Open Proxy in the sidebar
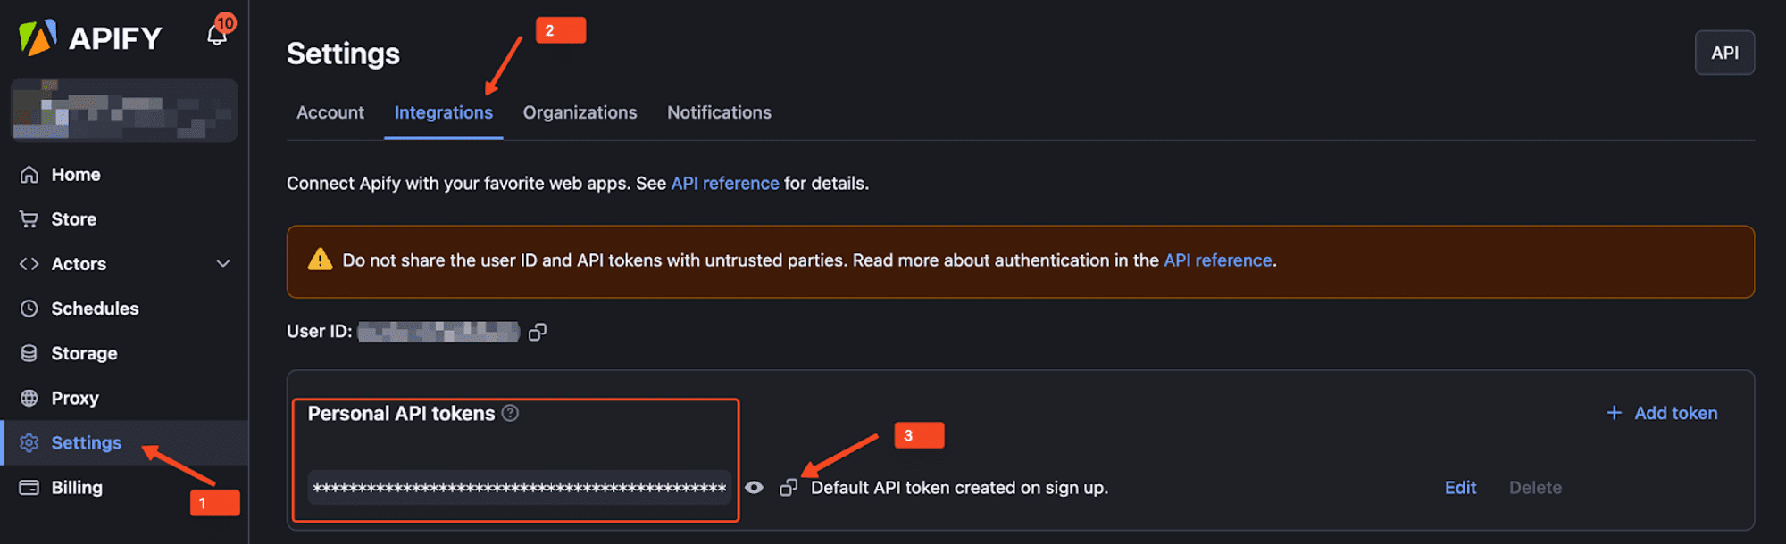Image resolution: width=1786 pixels, height=544 pixels. [74, 398]
